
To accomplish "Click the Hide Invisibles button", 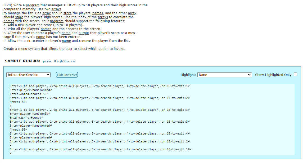I will click(x=67, y=75).
